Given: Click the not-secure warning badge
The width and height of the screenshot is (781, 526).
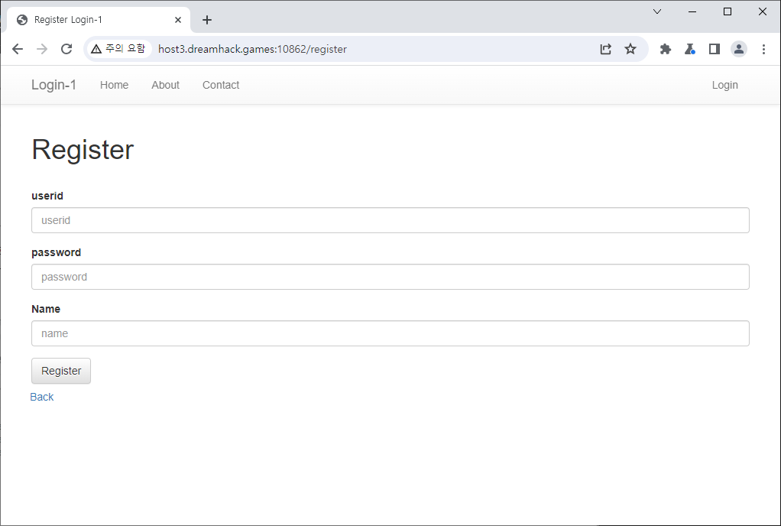Looking at the screenshot, I should (x=118, y=49).
